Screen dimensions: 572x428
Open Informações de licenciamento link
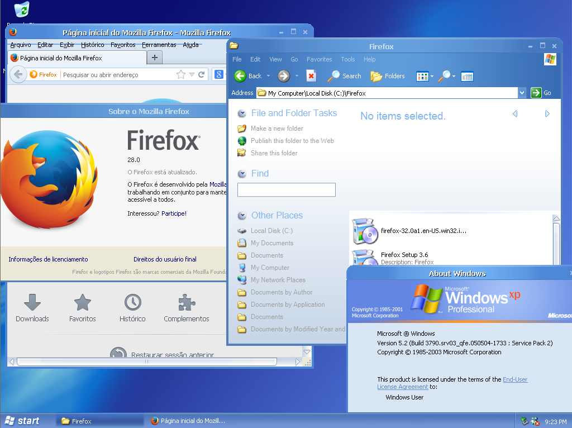(x=48, y=259)
